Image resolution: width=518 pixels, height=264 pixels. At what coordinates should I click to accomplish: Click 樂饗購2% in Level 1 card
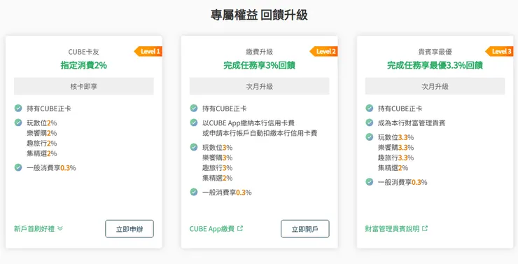[x=41, y=133]
